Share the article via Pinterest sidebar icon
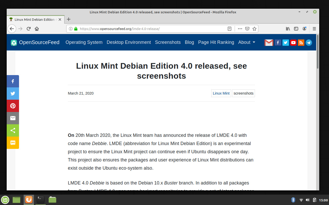This screenshot has height=205, width=329. click(13, 106)
